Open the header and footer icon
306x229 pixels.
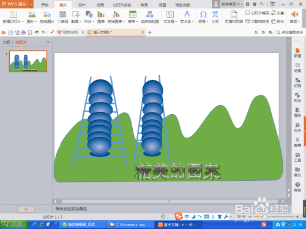click(x=234, y=15)
